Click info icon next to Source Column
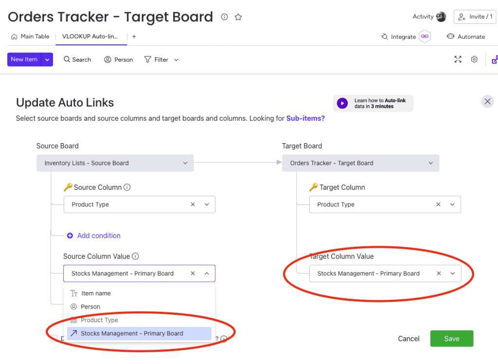 (127, 187)
